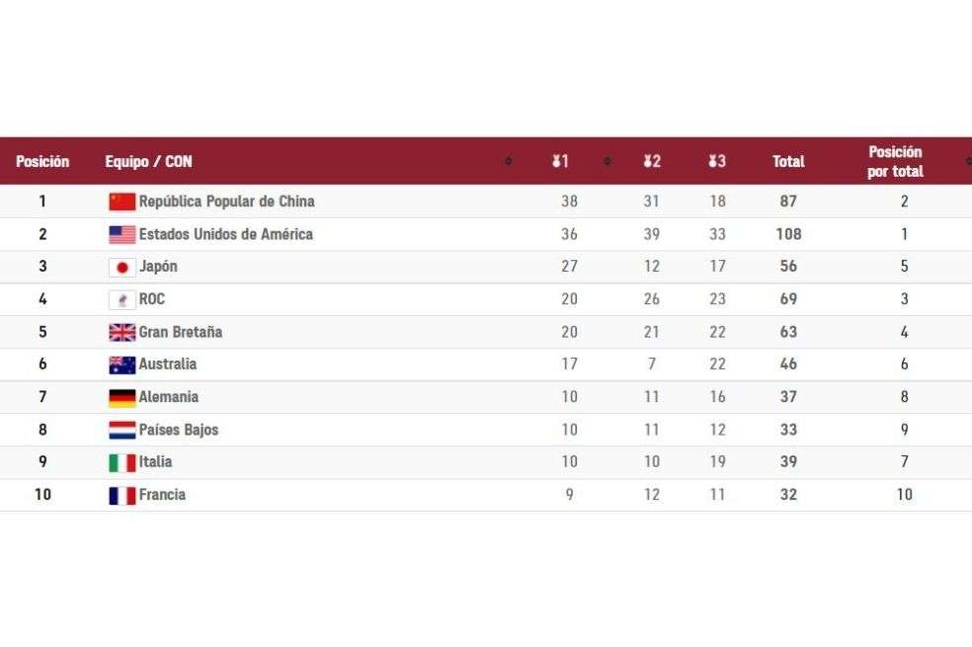
Task: Click the China flag icon
Action: [122, 202]
